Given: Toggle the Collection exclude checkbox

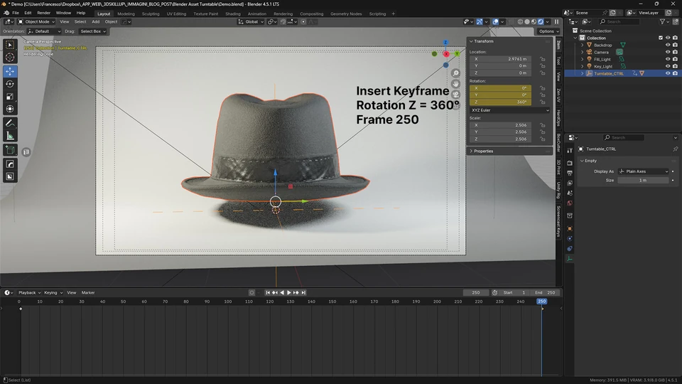Looking at the screenshot, I should click(x=661, y=38).
